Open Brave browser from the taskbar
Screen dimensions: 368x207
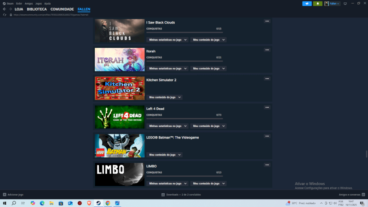pos(89,203)
